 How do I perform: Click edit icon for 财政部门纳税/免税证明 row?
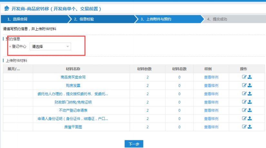(244, 102)
